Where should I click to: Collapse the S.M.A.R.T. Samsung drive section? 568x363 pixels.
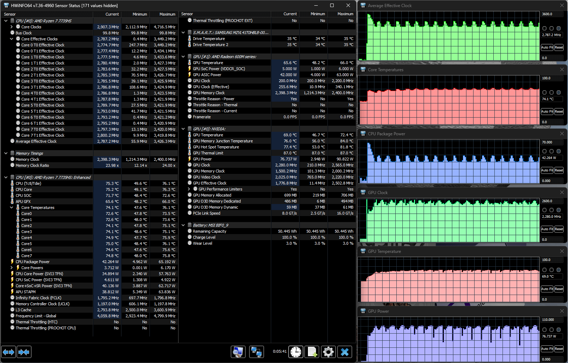tap(183, 33)
